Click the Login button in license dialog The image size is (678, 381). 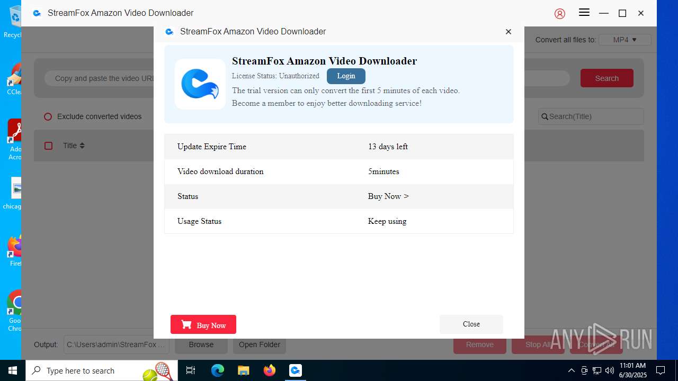(x=346, y=76)
